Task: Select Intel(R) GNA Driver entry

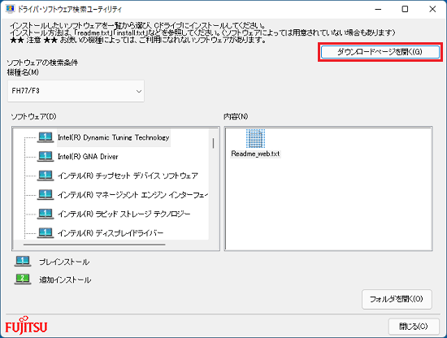Action: 88,157
